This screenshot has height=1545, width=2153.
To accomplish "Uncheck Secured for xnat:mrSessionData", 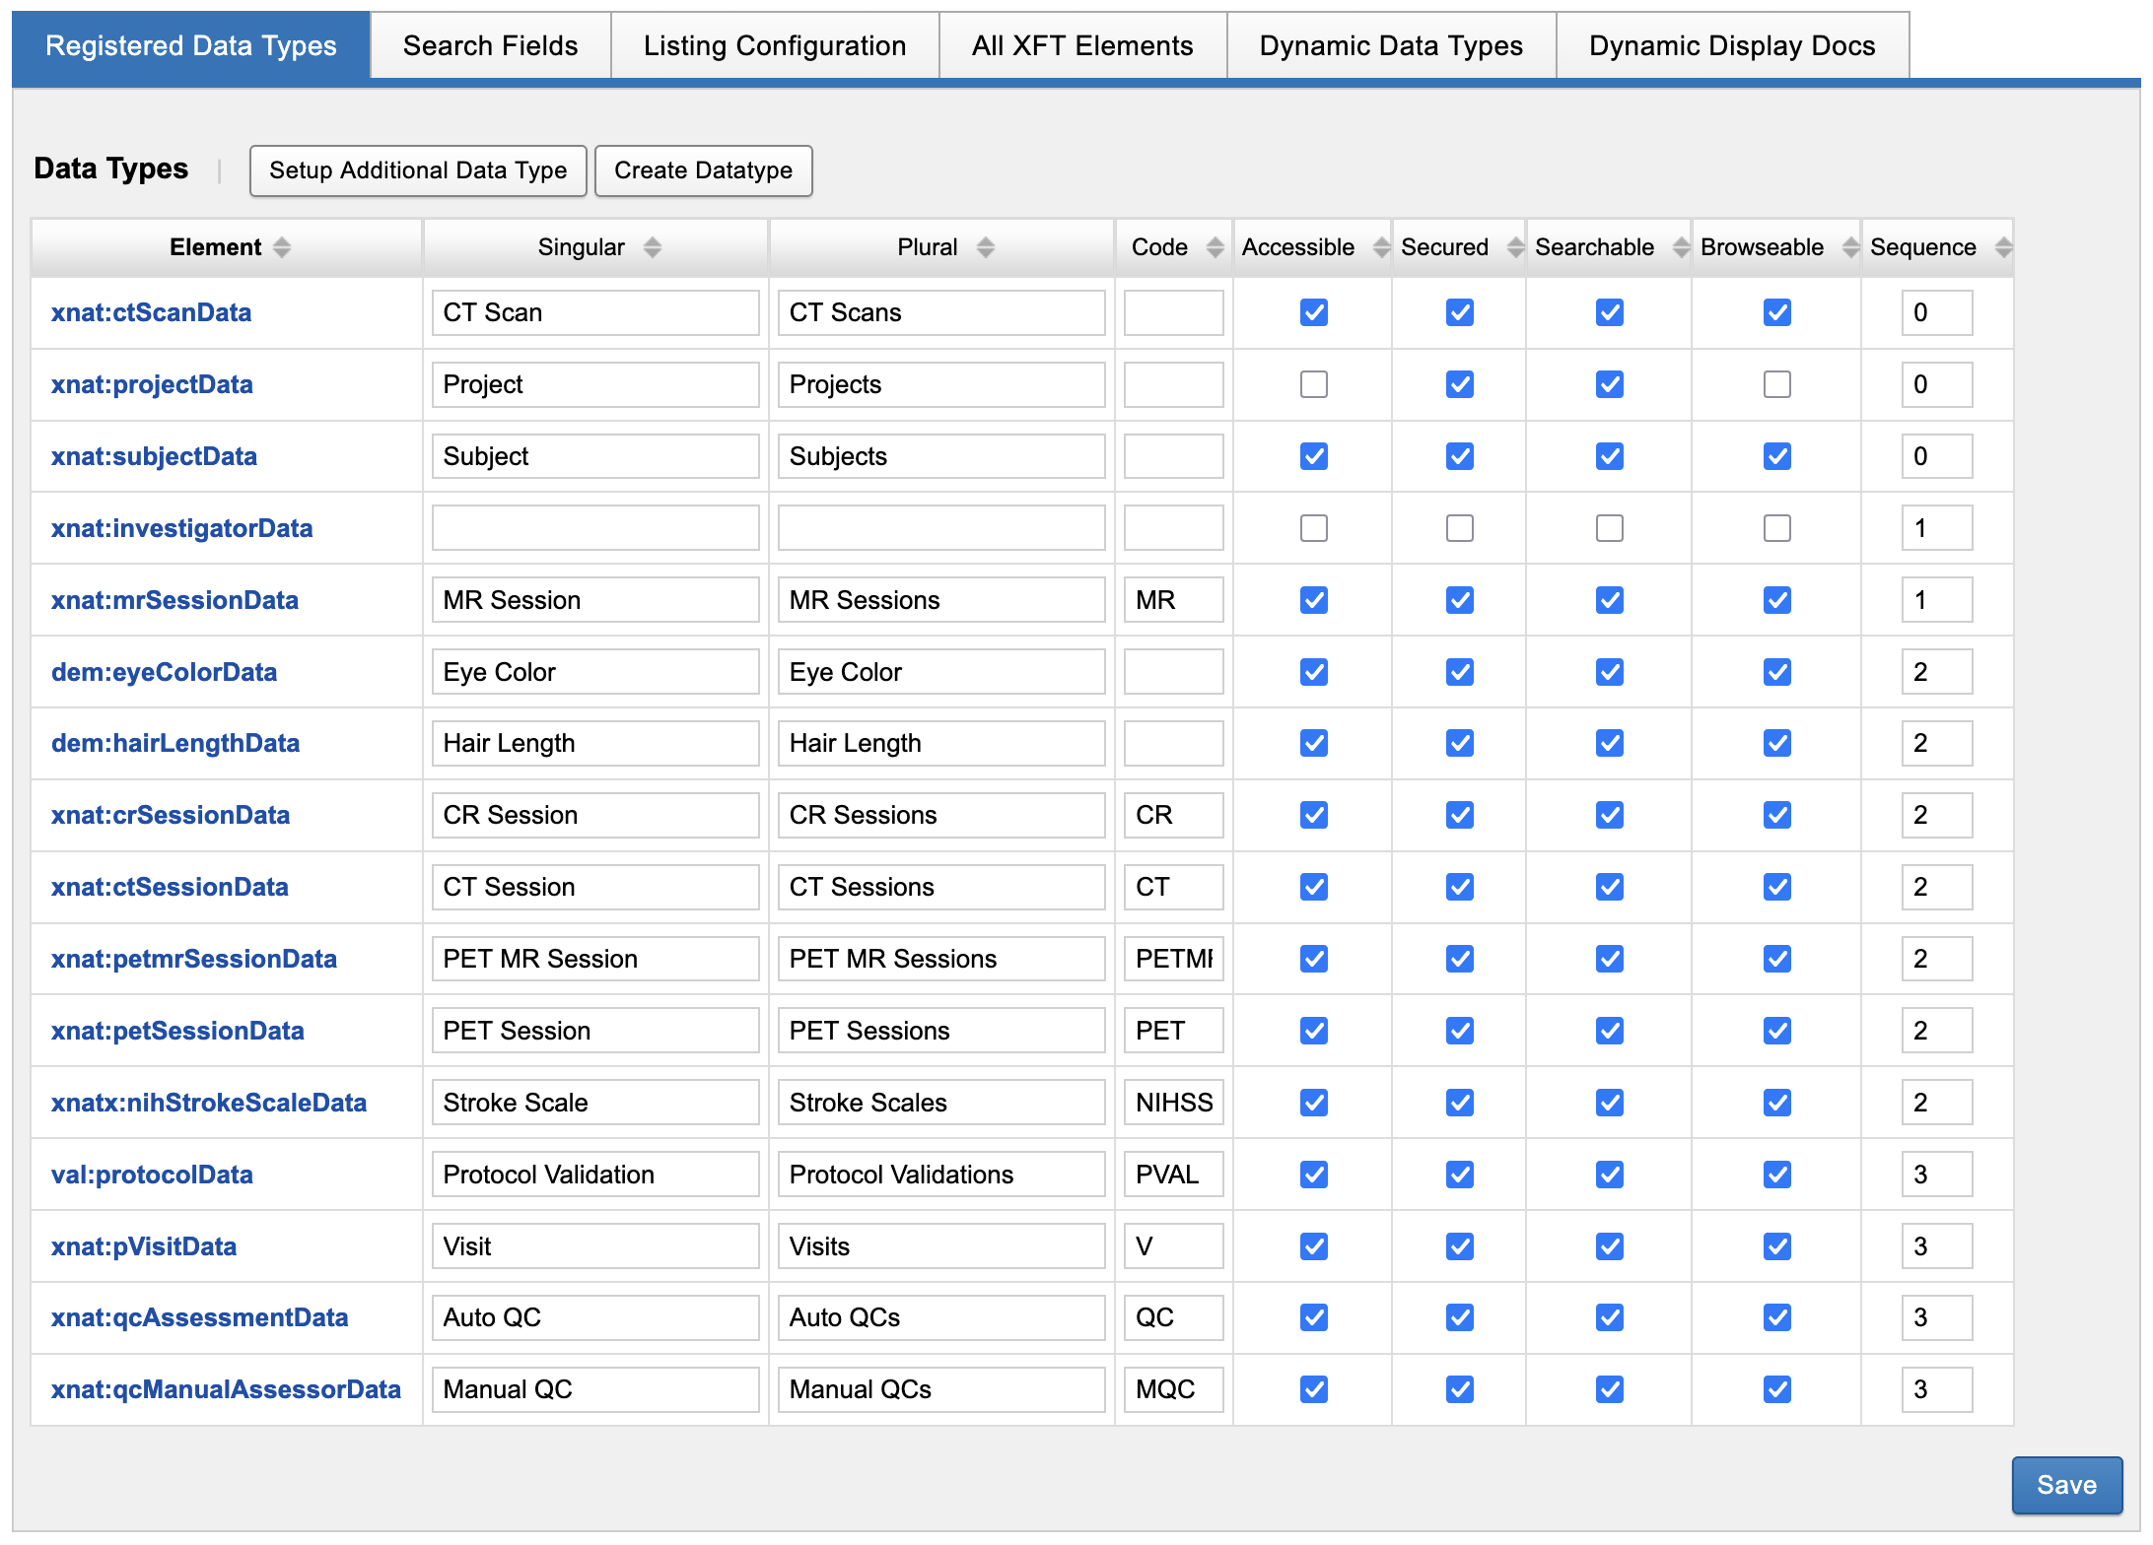I will pyautogui.click(x=1460, y=600).
